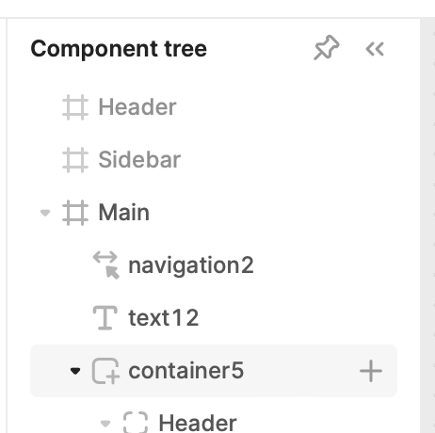Viewport: 435px width, 433px height.
Task: Click the frame icon beside Main
Action: tap(75, 213)
